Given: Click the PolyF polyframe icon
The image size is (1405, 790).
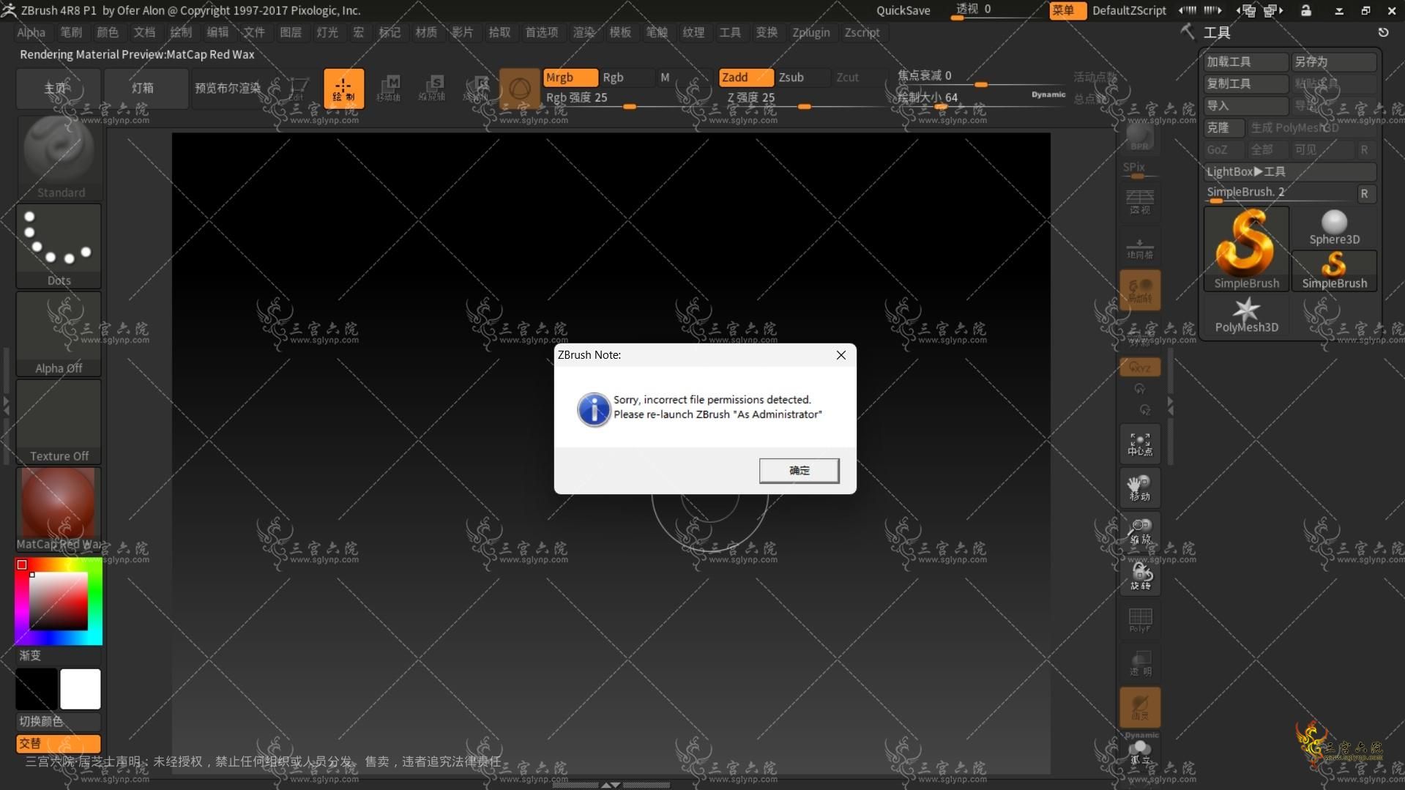Looking at the screenshot, I should (1140, 619).
